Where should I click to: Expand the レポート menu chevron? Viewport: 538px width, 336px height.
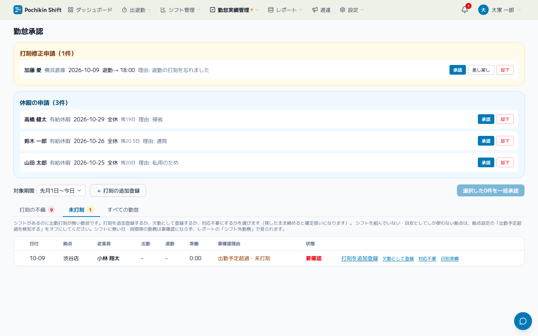pos(301,10)
